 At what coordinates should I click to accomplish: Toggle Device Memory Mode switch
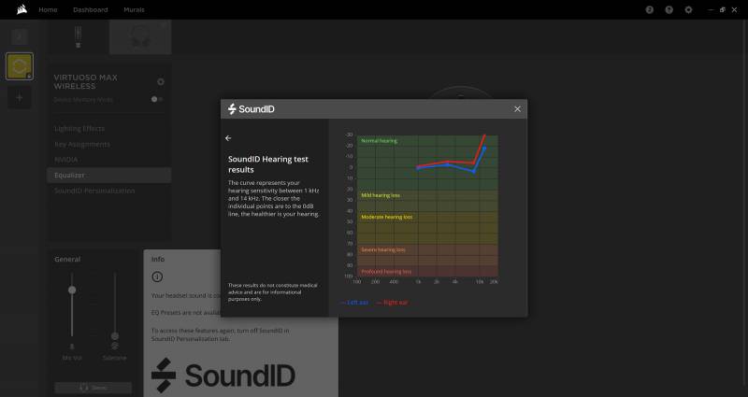[158, 99]
